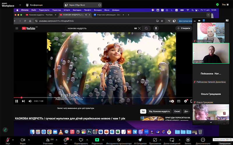Open Дополнительно more options icon
The image size is (233, 145).
[203, 140]
